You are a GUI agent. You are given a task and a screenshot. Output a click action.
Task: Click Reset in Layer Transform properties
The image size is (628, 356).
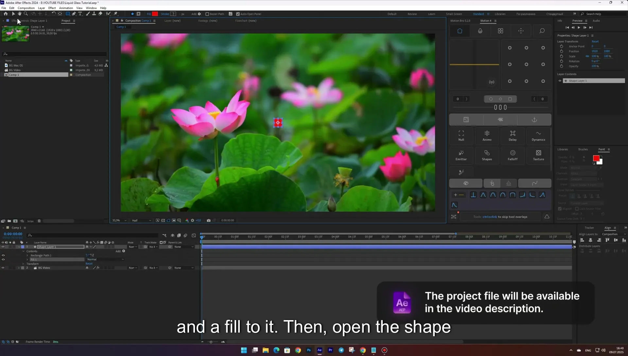pyautogui.click(x=595, y=42)
